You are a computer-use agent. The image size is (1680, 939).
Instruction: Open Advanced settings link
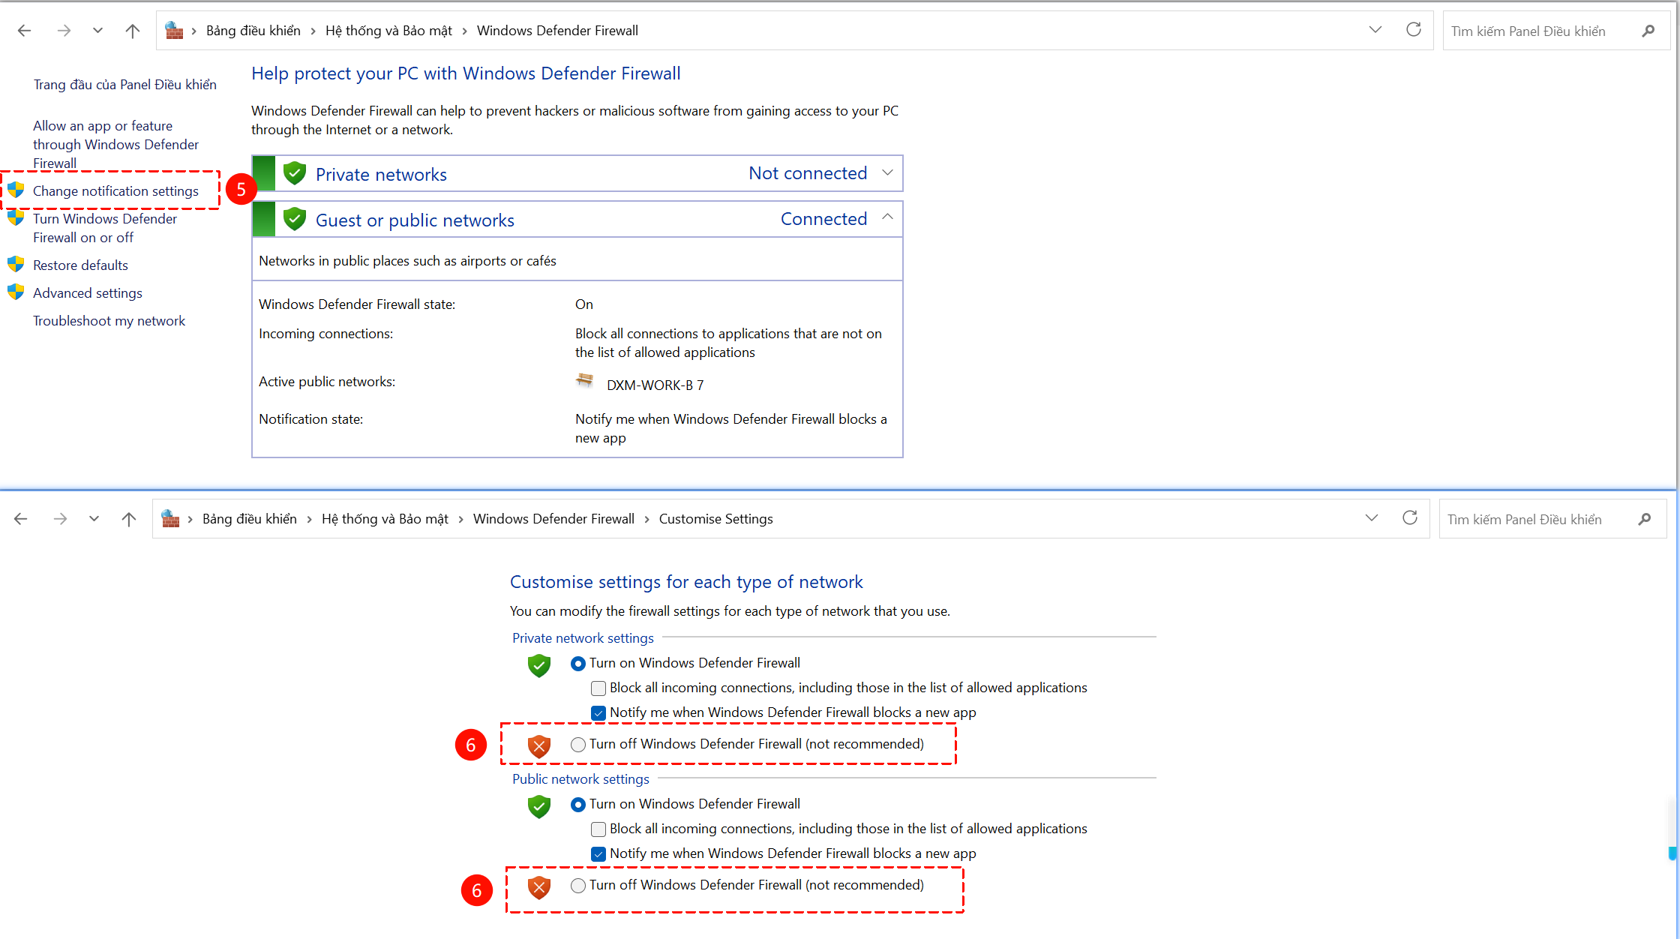point(87,293)
